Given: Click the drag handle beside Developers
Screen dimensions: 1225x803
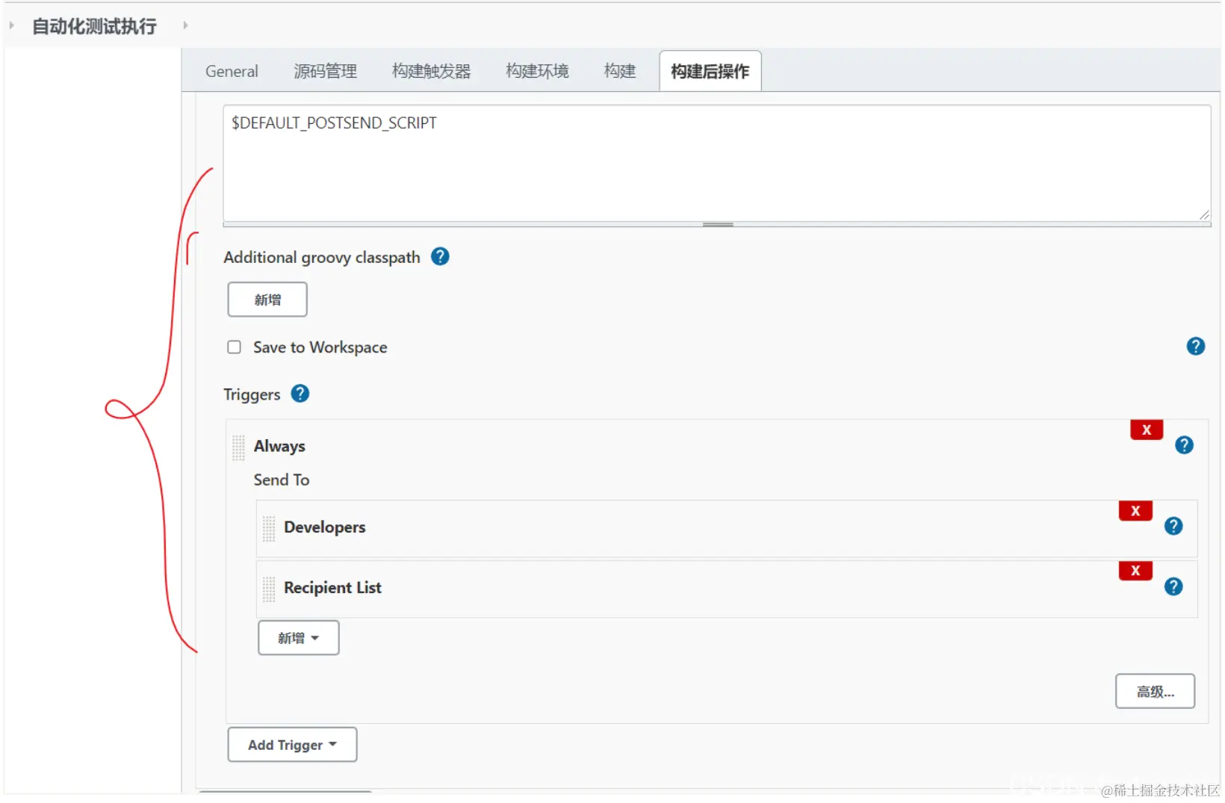Looking at the screenshot, I should [269, 528].
